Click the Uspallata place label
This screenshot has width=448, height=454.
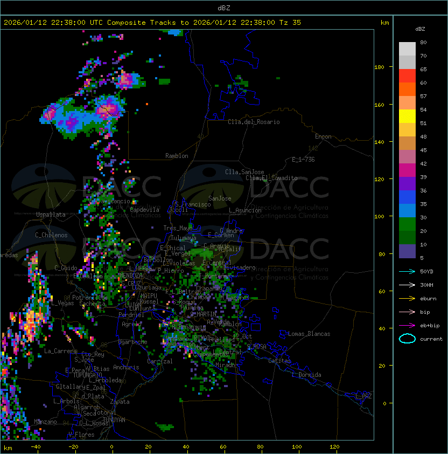tap(51, 215)
